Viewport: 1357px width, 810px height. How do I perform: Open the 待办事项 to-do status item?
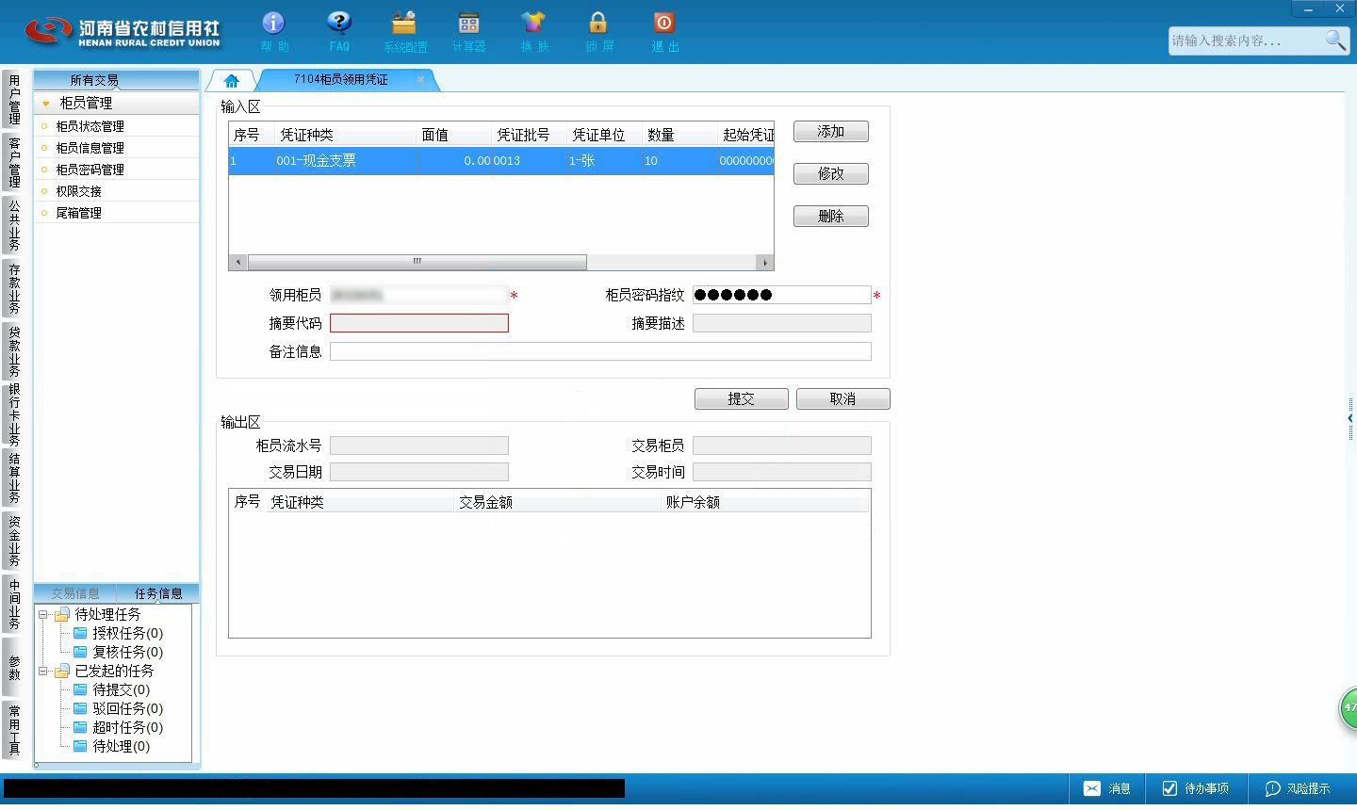(x=1195, y=788)
